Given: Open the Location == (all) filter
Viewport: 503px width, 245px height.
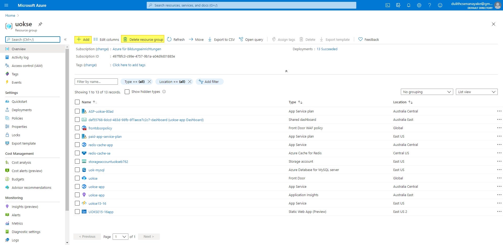Looking at the screenshot, I should point(172,82).
